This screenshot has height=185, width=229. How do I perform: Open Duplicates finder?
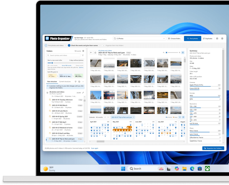point(208,38)
